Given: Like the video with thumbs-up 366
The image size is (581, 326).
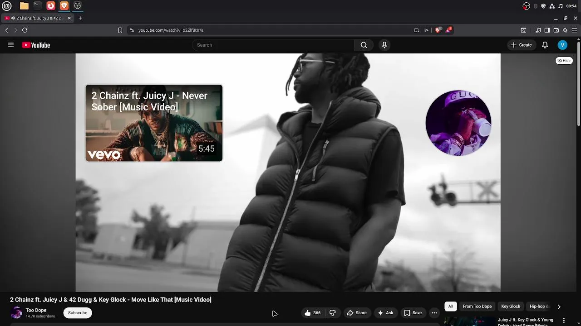Looking at the screenshot, I should pyautogui.click(x=312, y=313).
